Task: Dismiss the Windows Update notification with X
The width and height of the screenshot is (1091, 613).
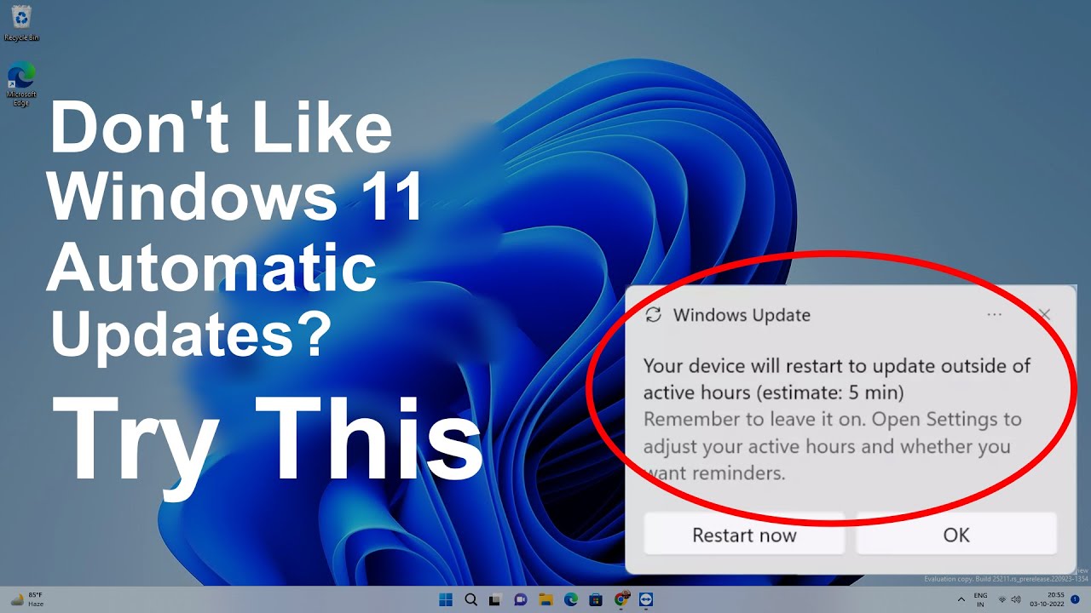Action: [x=1045, y=315]
